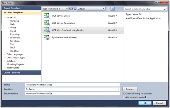Click the Search Installed Templates box
Viewport: 170px width, 108px height.
click(x=145, y=9)
